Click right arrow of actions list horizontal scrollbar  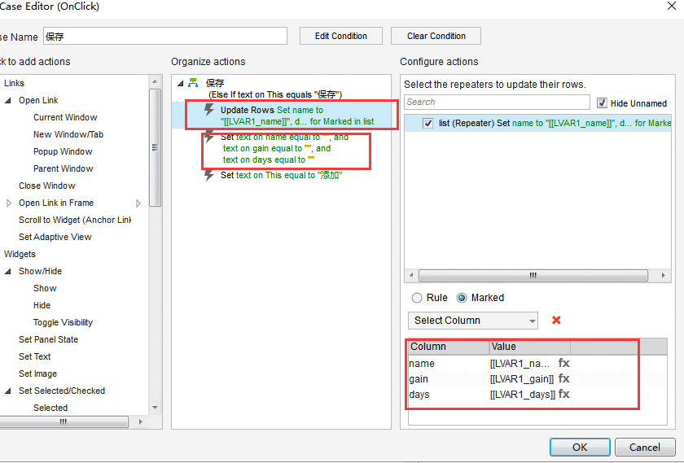tap(140, 422)
